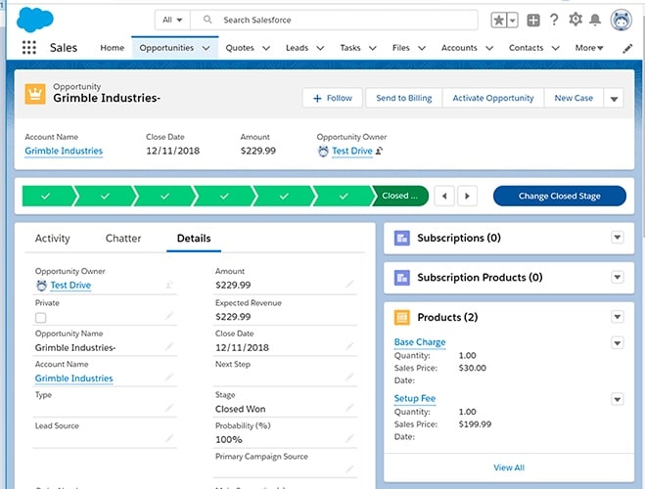The height and width of the screenshot is (489, 645).
Task: Click the Follow button
Action: (333, 98)
